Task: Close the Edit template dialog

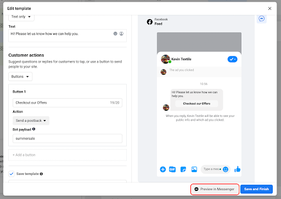Action: 269,8
